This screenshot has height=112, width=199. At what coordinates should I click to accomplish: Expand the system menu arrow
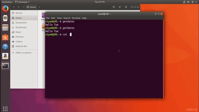[x=196, y=2]
